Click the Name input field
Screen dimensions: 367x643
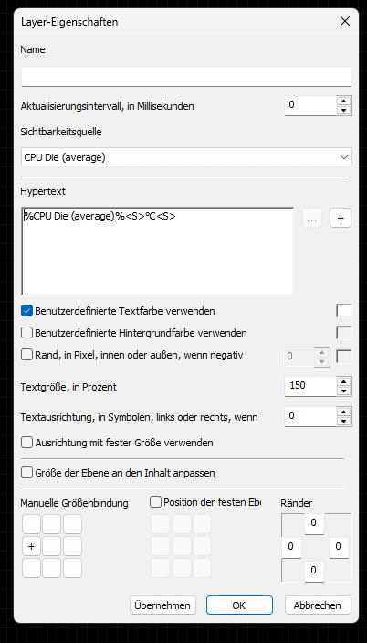pyautogui.click(x=186, y=77)
